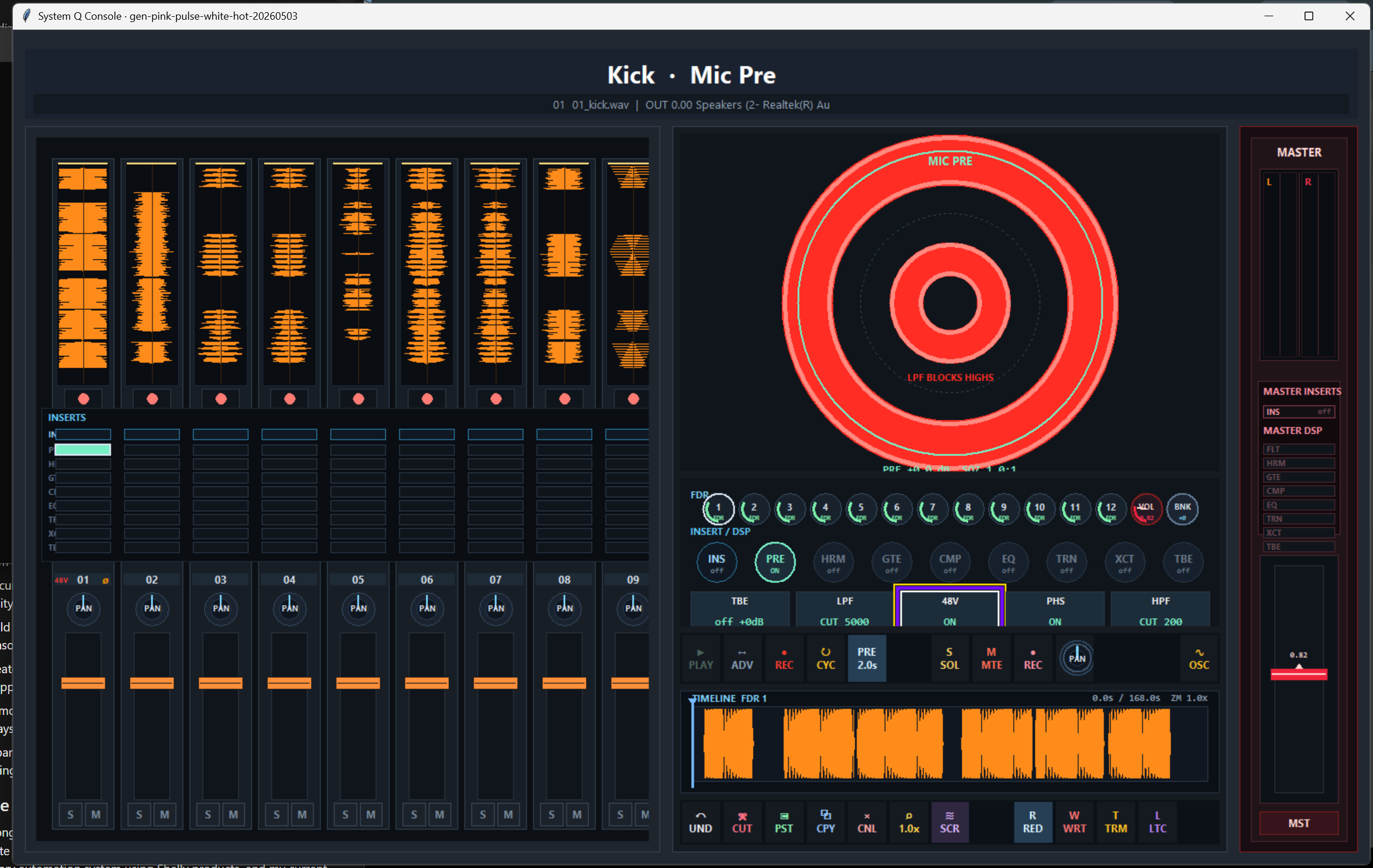
Task: Select the master DSP CMP slot
Action: (1299, 491)
